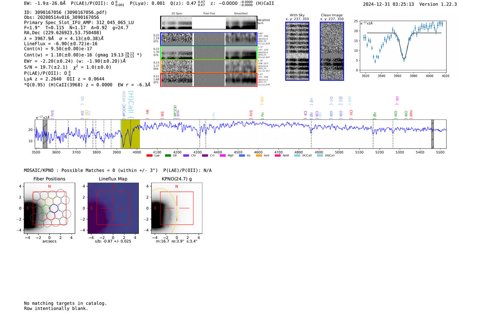Image resolution: width=481 pixels, height=327 pixels.
Task: Click the Row intentionally blank text
Action: (x=56, y=308)
